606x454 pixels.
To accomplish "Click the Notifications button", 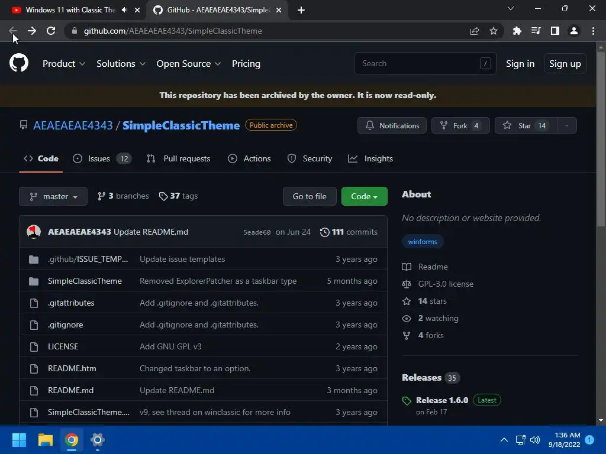I will click(x=392, y=125).
